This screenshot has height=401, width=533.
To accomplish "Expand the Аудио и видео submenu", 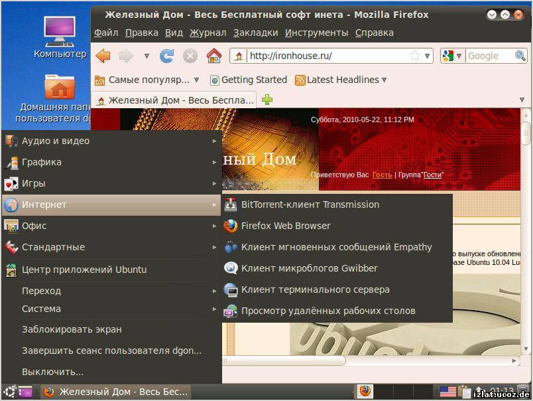I will [111, 141].
